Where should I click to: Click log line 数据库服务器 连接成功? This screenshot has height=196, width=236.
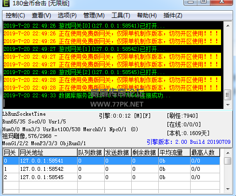pyautogui.click(x=87, y=95)
